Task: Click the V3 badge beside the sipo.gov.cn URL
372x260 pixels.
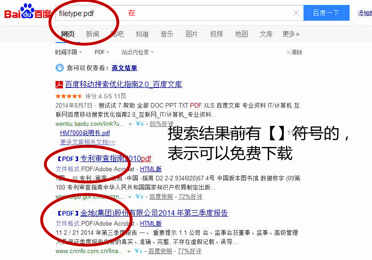Action: point(139,196)
